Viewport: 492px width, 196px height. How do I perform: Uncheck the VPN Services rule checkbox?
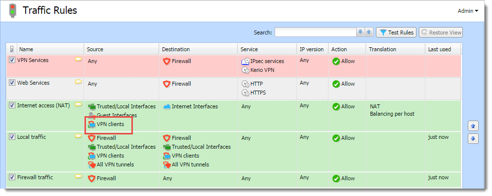(x=12, y=60)
